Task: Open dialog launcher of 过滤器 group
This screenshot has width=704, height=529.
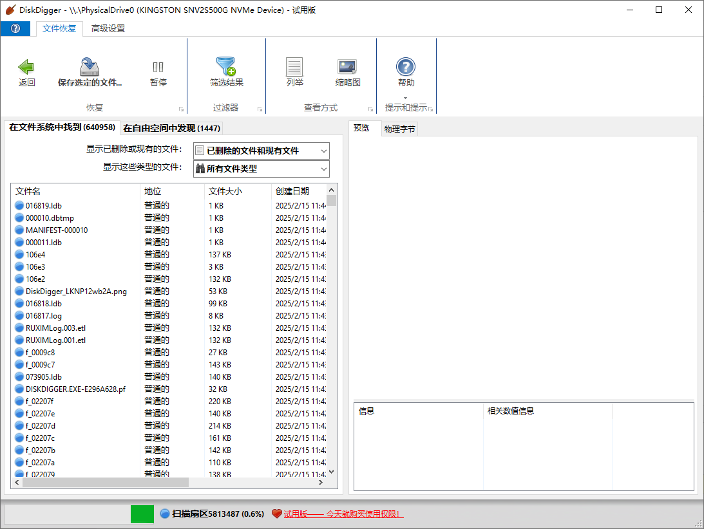Action: click(260, 109)
